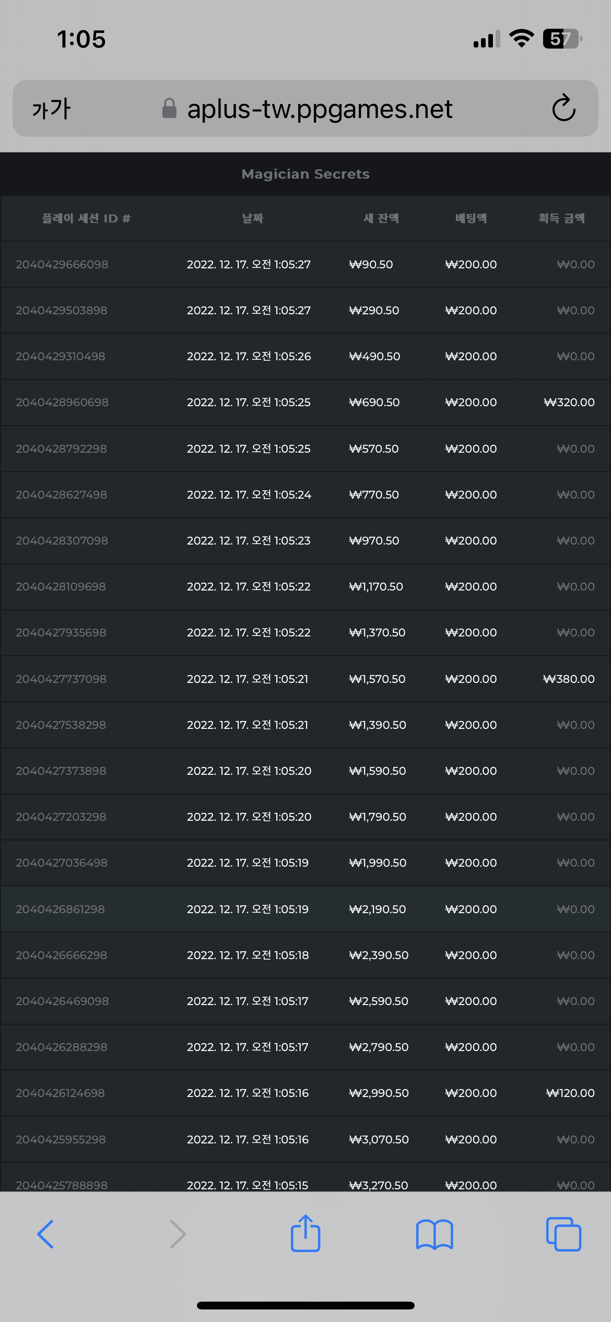The height and width of the screenshot is (1322, 611).
Task: Show open tabs overview icon
Action: tap(563, 1234)
